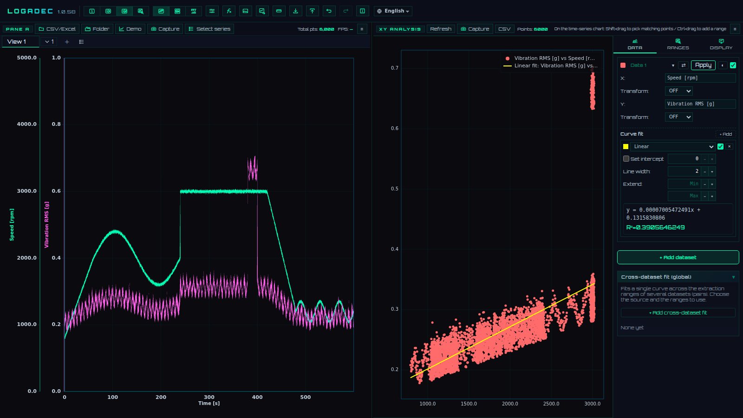The image size is (743, 418).
Task: Open the Linear curve fit type dropdown
Action: 673,146
